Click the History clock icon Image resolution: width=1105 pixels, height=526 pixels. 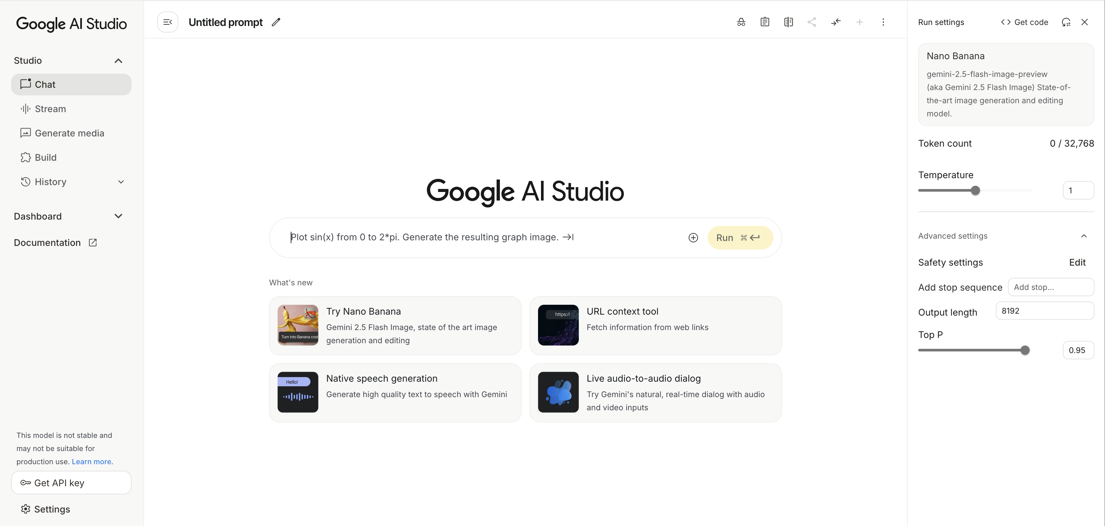(26, 182)
